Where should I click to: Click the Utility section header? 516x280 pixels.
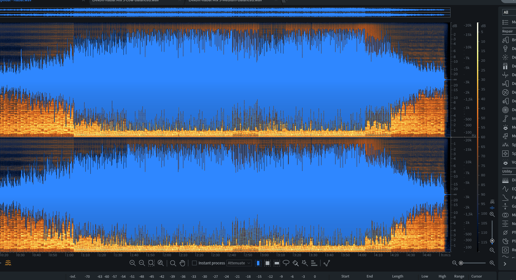507,171
